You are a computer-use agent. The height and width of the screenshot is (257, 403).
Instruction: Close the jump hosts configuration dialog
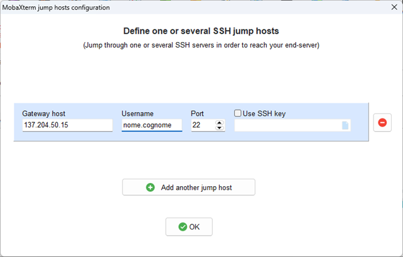tap(394, 7)
